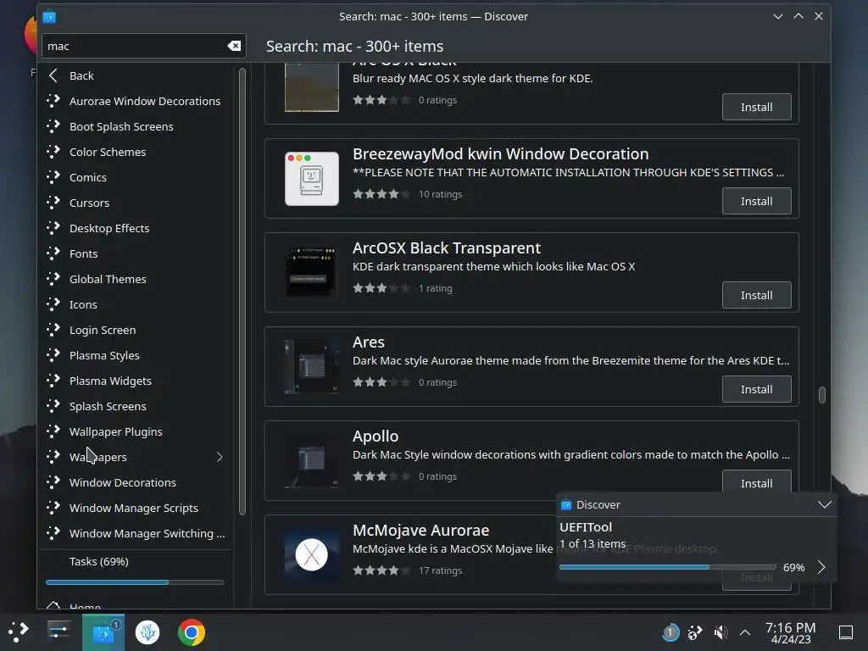Open Aurorae Window Decorations category
The width and height of the screenshot is (868, 651).
136,102
